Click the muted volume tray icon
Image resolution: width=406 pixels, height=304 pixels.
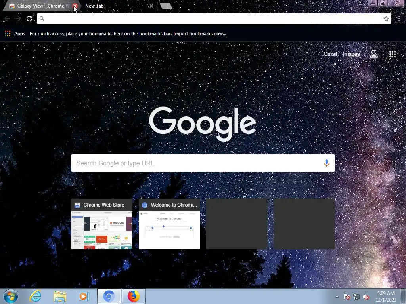coord(366,296)
